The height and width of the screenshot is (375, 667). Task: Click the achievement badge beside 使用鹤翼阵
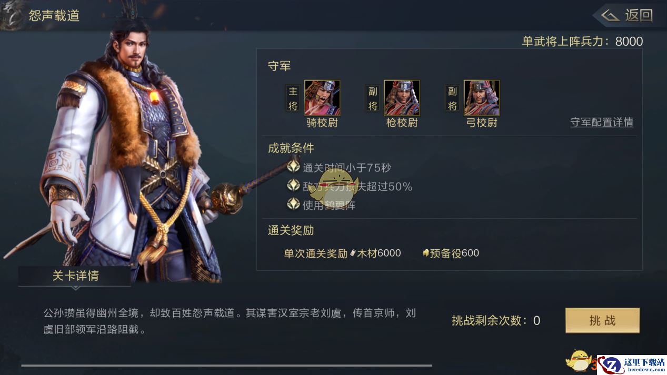pos(293,204)
